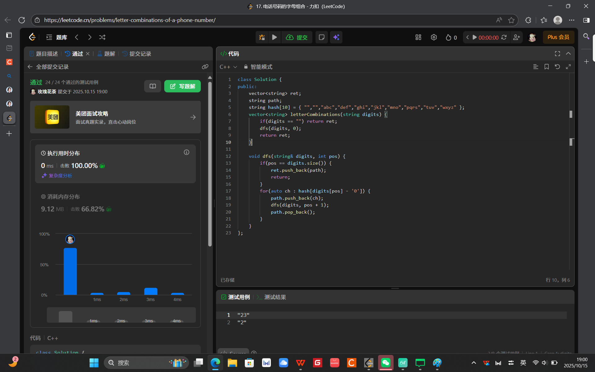595x372 pixels.
Task: Open the debug icon in toolbar
Action: (x=262, y=37)
